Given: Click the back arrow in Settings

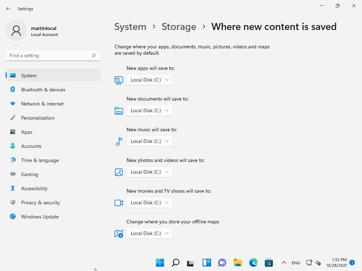Looking at the screenshot, I should 8,8.
